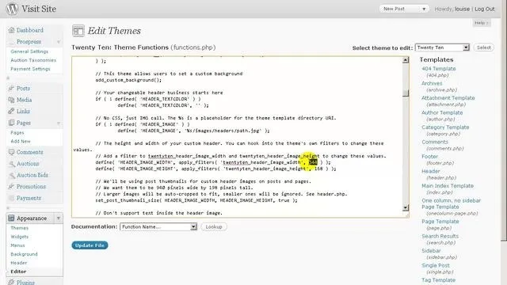
Task: Expand the New Post dropdown arrow
Action: pos(424,9)
